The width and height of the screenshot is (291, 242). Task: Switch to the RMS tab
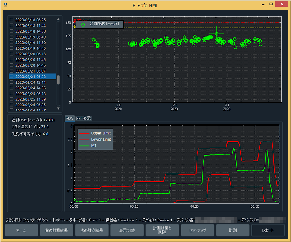70,118
